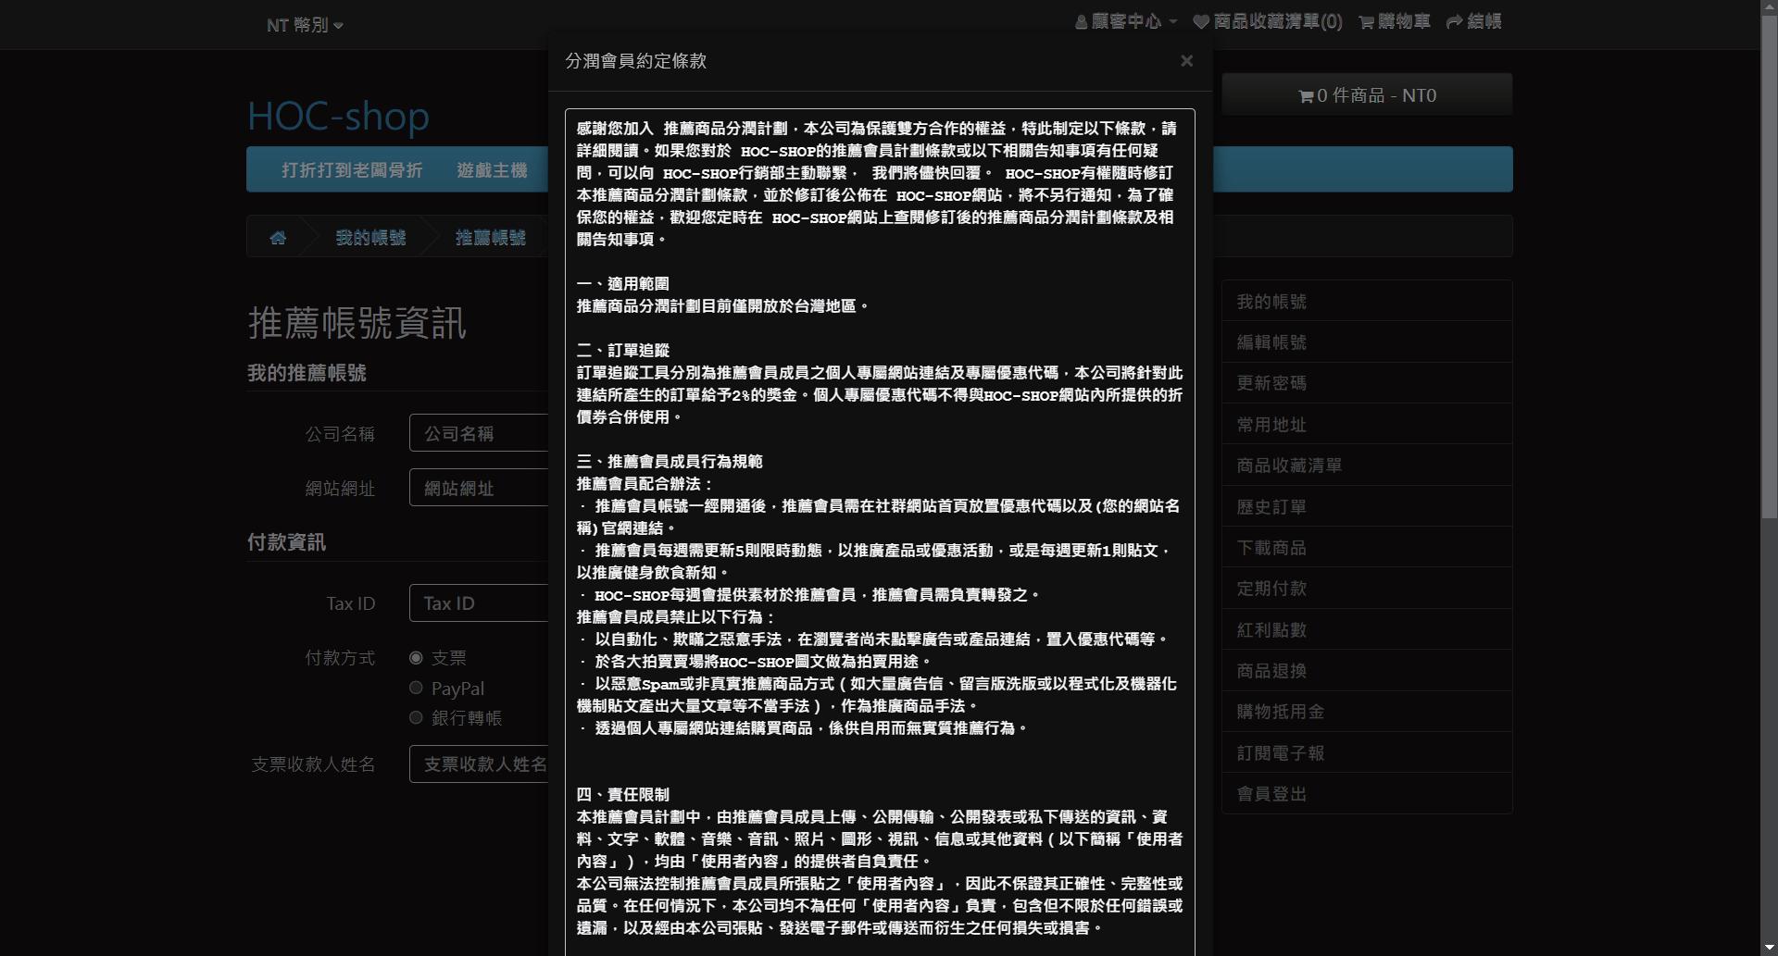
Task: Focus the 網站網址 input field
Action: point(479,488)
